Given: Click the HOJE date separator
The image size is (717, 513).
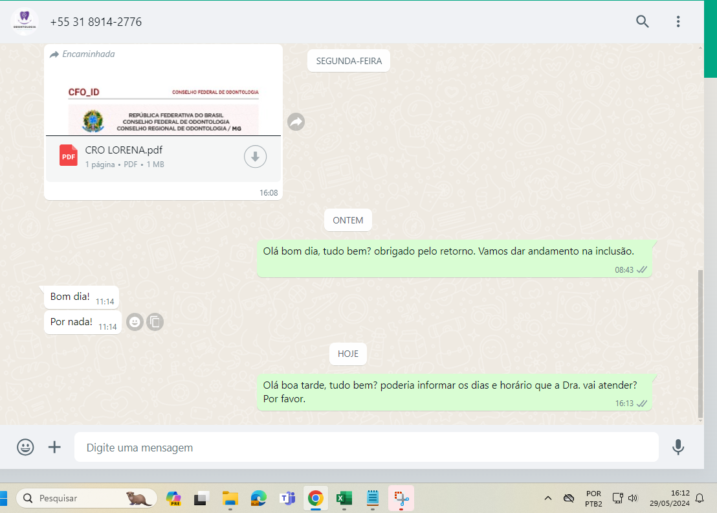Looking at the screenshot, I should 348,354.
